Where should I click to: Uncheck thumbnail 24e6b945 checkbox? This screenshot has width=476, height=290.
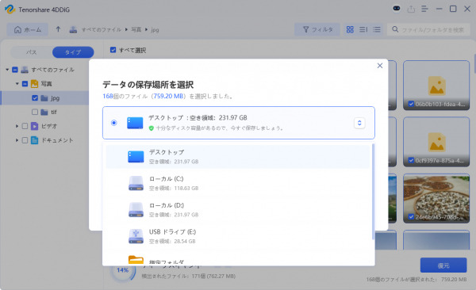[411, 216]
